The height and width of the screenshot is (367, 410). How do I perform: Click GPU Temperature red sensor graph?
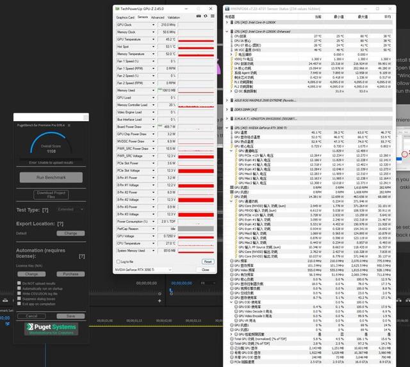coord(196,40)
